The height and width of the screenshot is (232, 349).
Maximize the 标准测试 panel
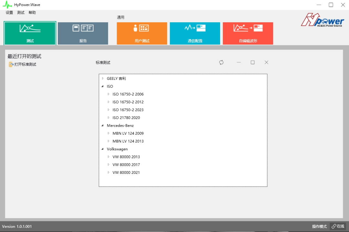coord(253,62)
